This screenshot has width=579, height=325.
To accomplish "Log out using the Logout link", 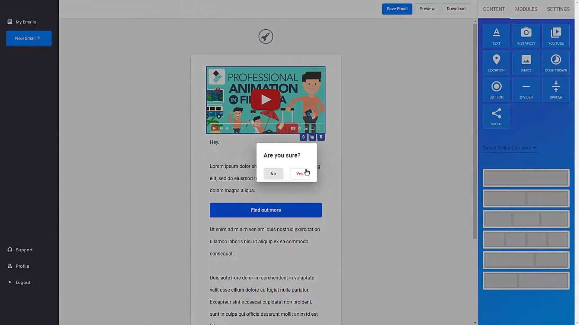I will coord(19,282).
